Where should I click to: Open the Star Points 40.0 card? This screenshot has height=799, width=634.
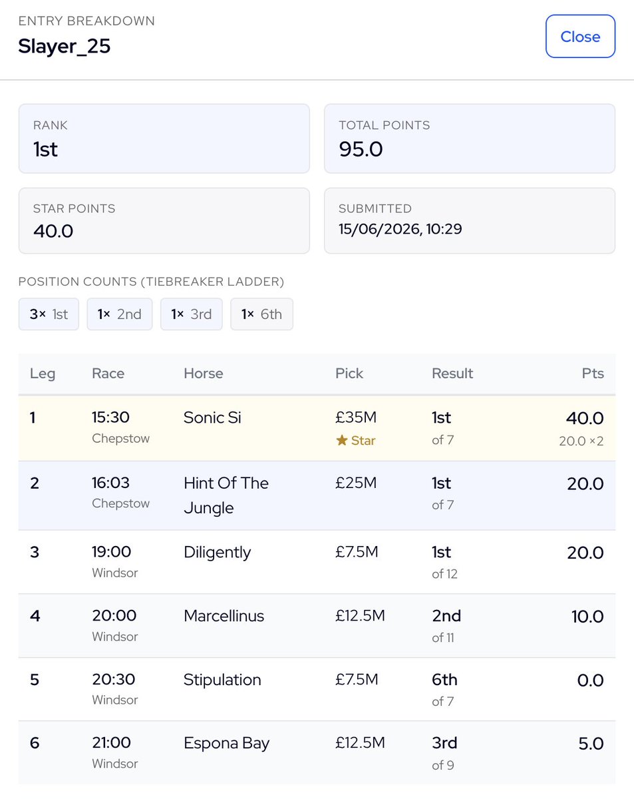[x=164, y=220]
